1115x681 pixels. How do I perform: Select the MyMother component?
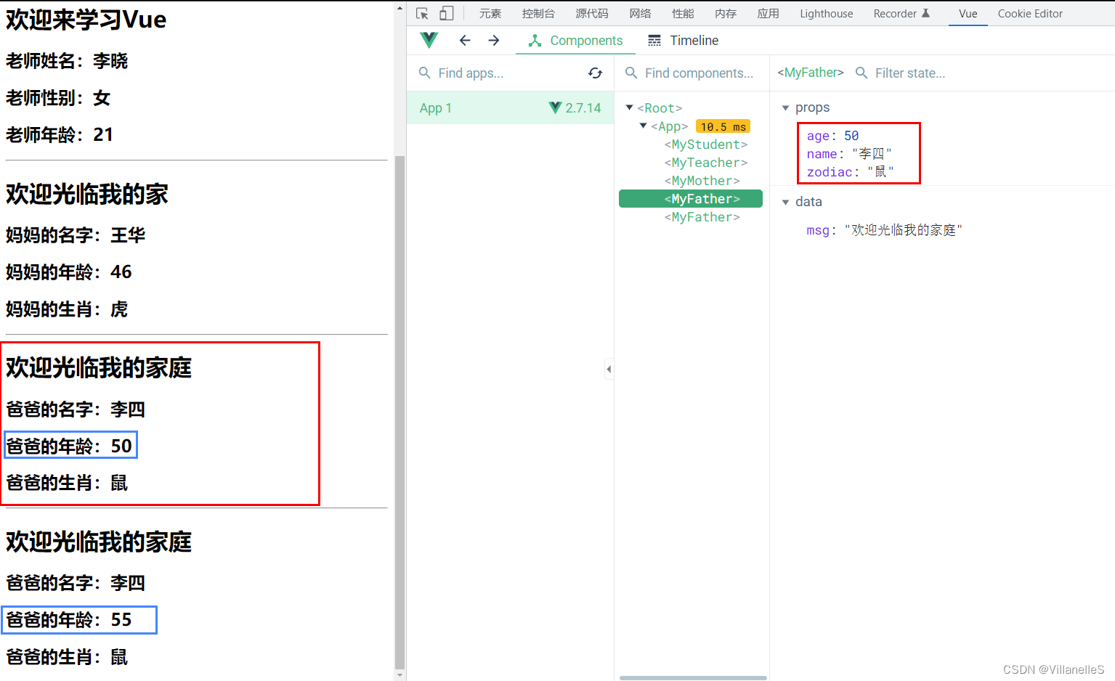coord(702,181)
